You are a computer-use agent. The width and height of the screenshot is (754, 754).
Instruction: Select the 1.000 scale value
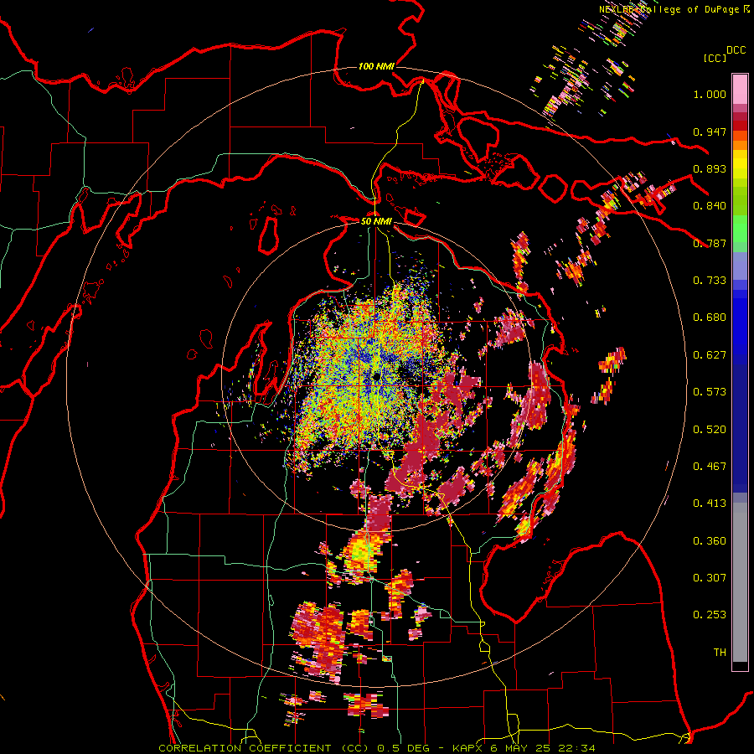click(x=710, y=94)
